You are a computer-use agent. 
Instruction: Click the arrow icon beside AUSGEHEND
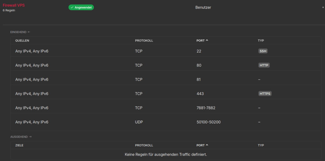pos(30,137)
